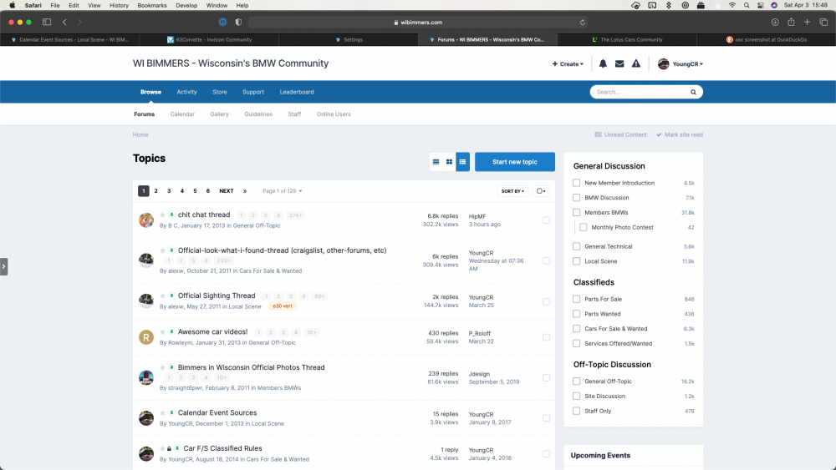Screen dimensions: 836x470
Task: Expand Awesome car videos page 18 jump
Action: (x=311, y=332)
